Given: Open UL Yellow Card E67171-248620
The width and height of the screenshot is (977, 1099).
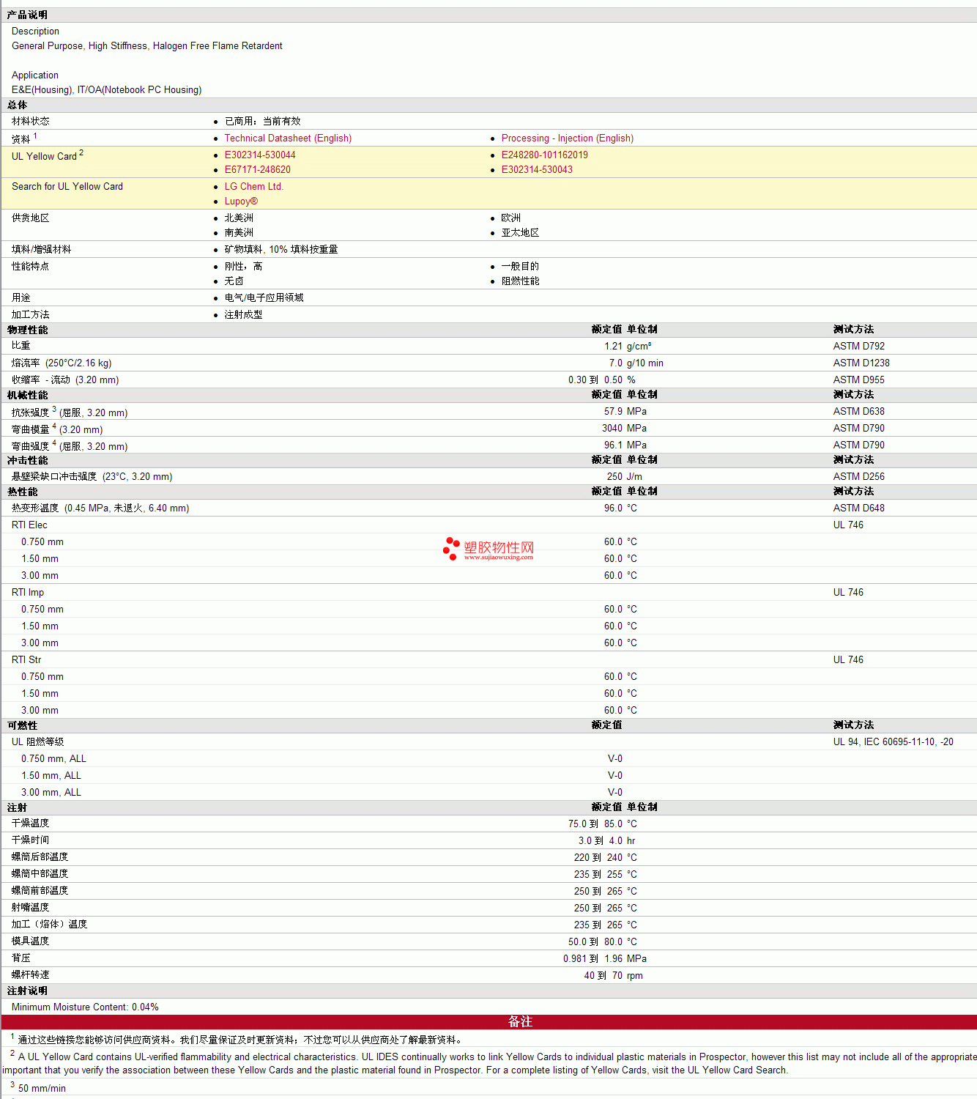Looking at the screenshot, I should 257,169.
